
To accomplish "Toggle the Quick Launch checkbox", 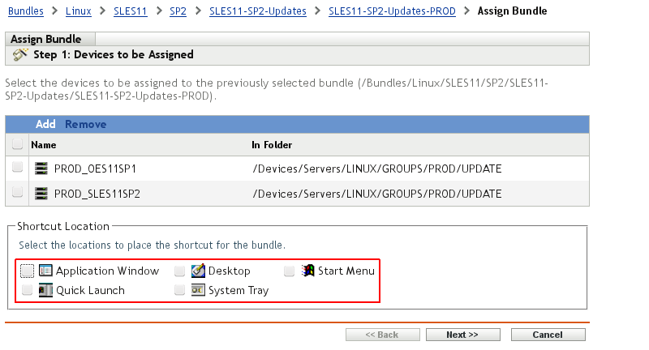I will (28, 290).
